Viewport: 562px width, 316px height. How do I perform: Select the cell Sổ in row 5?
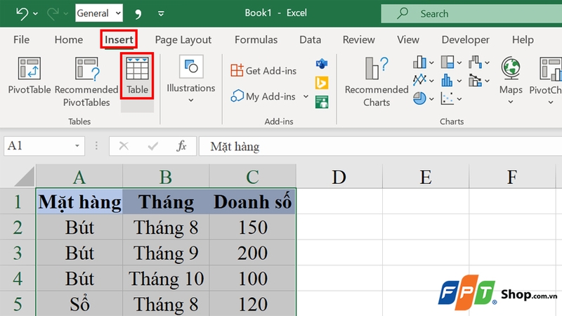pos(79,304)
